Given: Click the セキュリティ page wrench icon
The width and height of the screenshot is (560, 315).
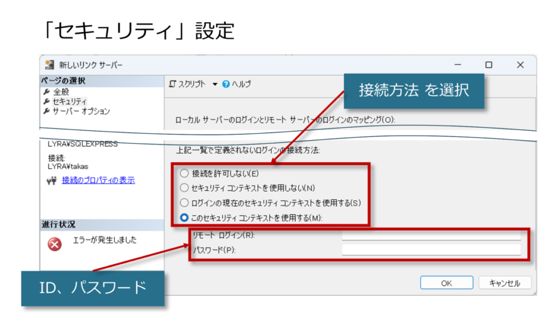Looking at the screenshot, I should (x=46, y=102).
